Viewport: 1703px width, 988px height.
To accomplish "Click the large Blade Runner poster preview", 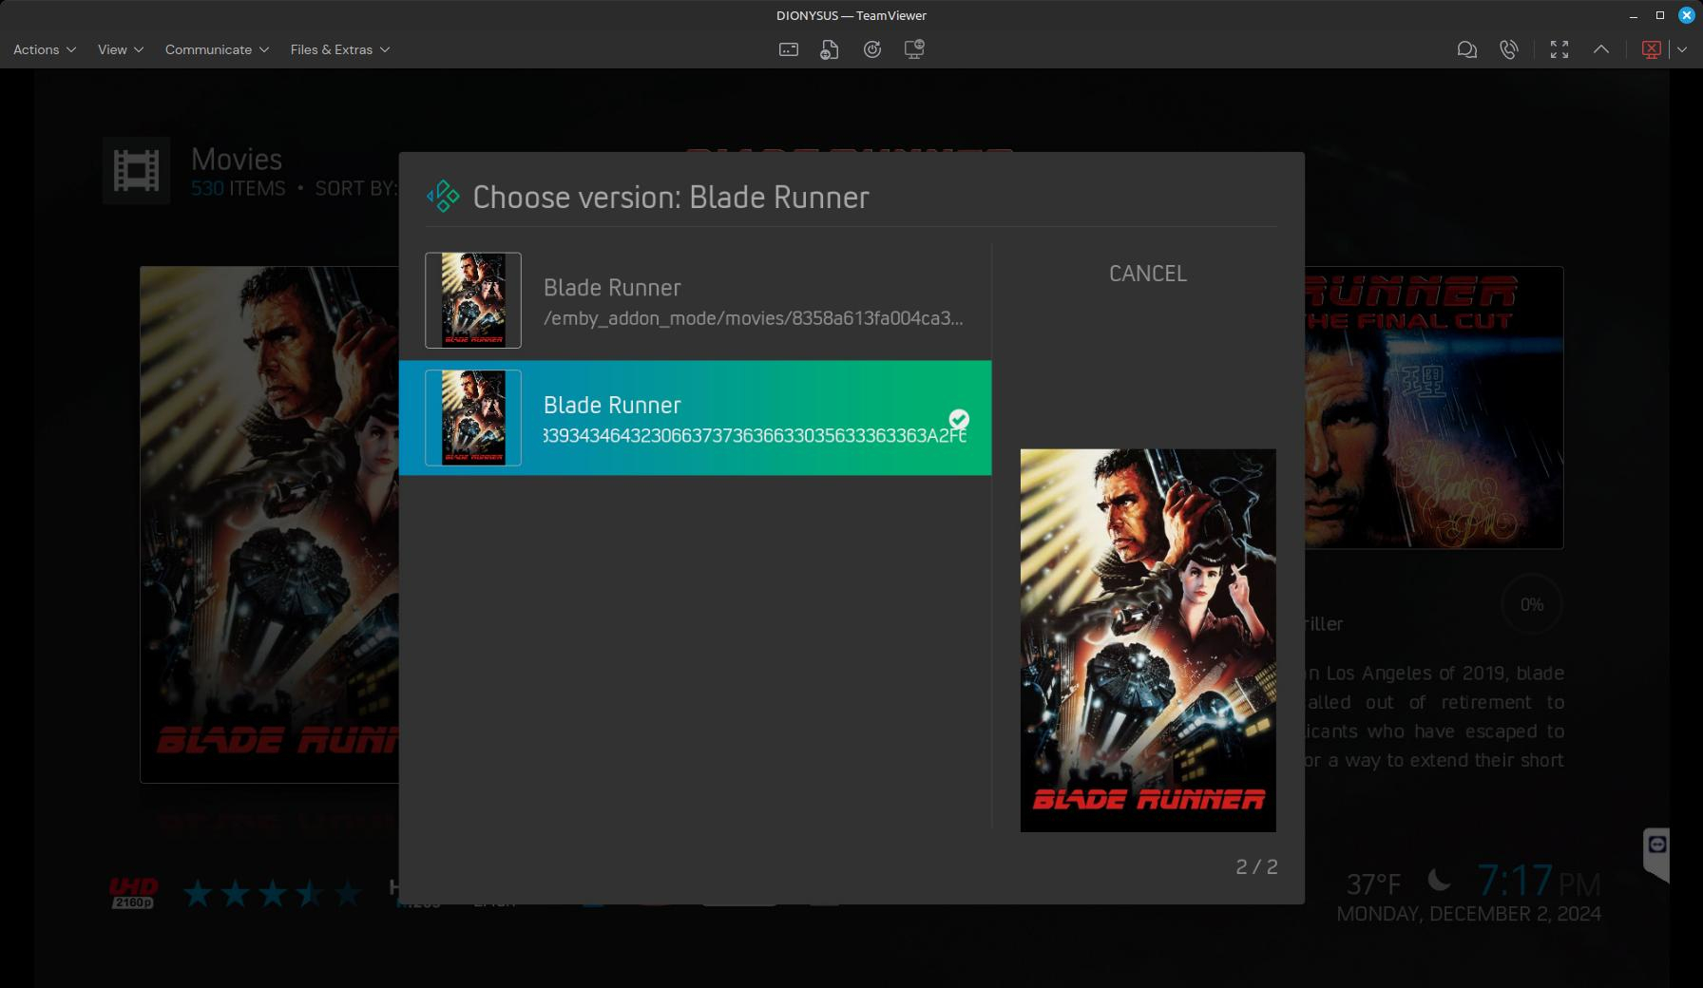I will pyautogui.click(x=1147, y=640).
